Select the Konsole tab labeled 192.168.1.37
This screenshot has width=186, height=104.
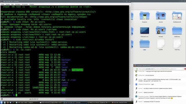(x=34, y=99)
